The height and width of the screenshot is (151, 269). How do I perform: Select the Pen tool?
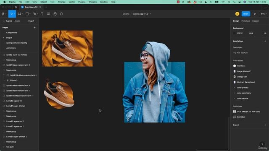pyautogui.click(x=34, y=14)
